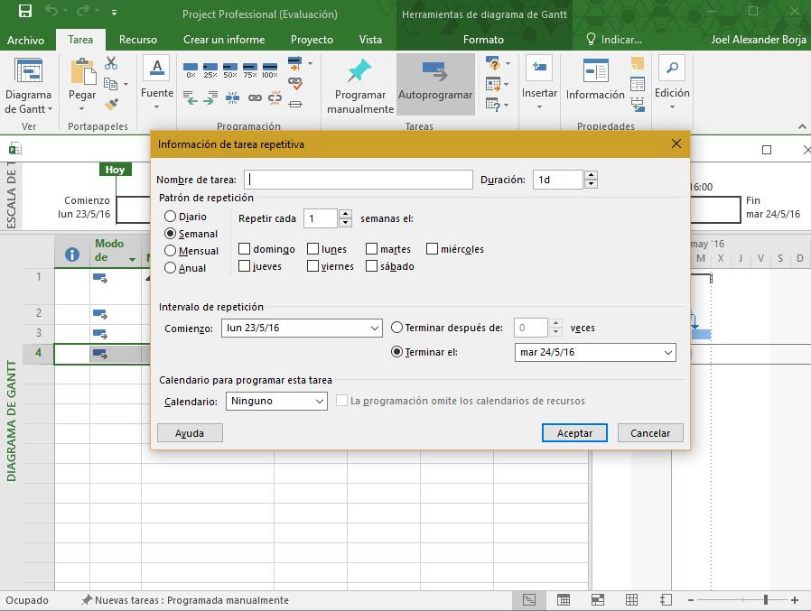Click the Nombre de tarea text field
811x611 pixels.
point(358,180)
